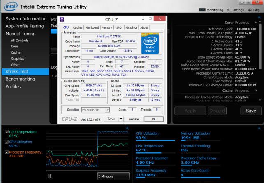Open Settings from the top bar
Viewport: 264px width, 183px height.
point(235,10)
